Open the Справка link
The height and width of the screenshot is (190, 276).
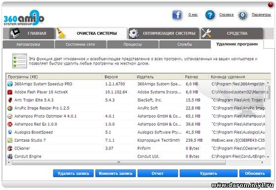[x=226, y=15]
